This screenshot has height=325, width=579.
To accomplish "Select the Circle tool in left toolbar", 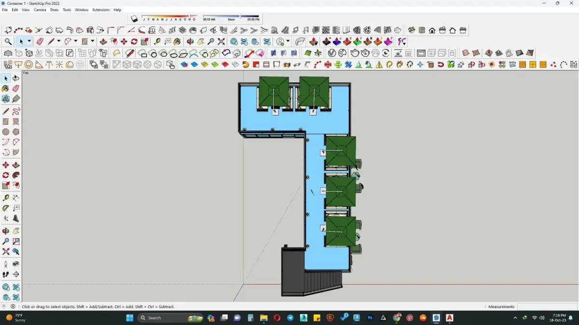I will 6,132.
